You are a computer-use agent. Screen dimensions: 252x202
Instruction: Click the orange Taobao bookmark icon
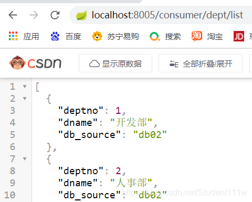click(197, 36)
